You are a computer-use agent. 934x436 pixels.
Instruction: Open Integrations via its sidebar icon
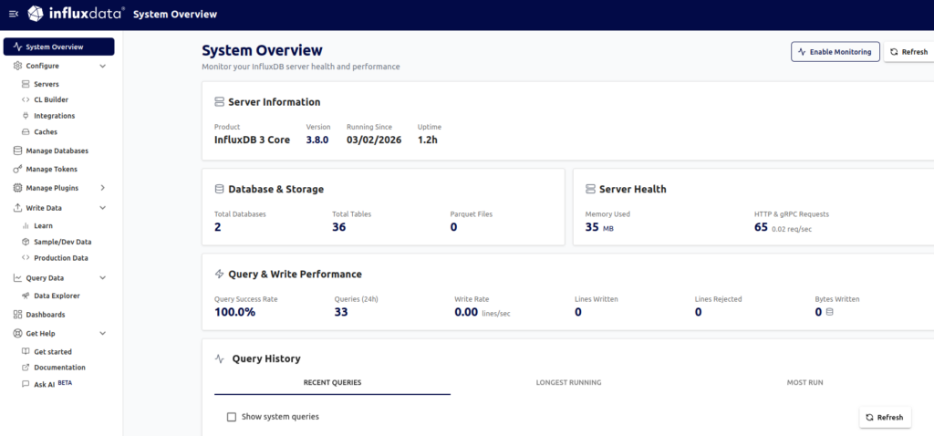pos(26,116)
